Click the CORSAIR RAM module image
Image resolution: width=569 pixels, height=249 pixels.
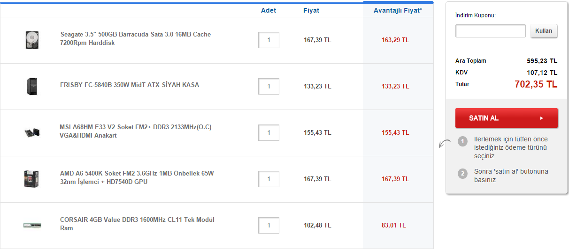pyautogui.click(x=32, y=225)
